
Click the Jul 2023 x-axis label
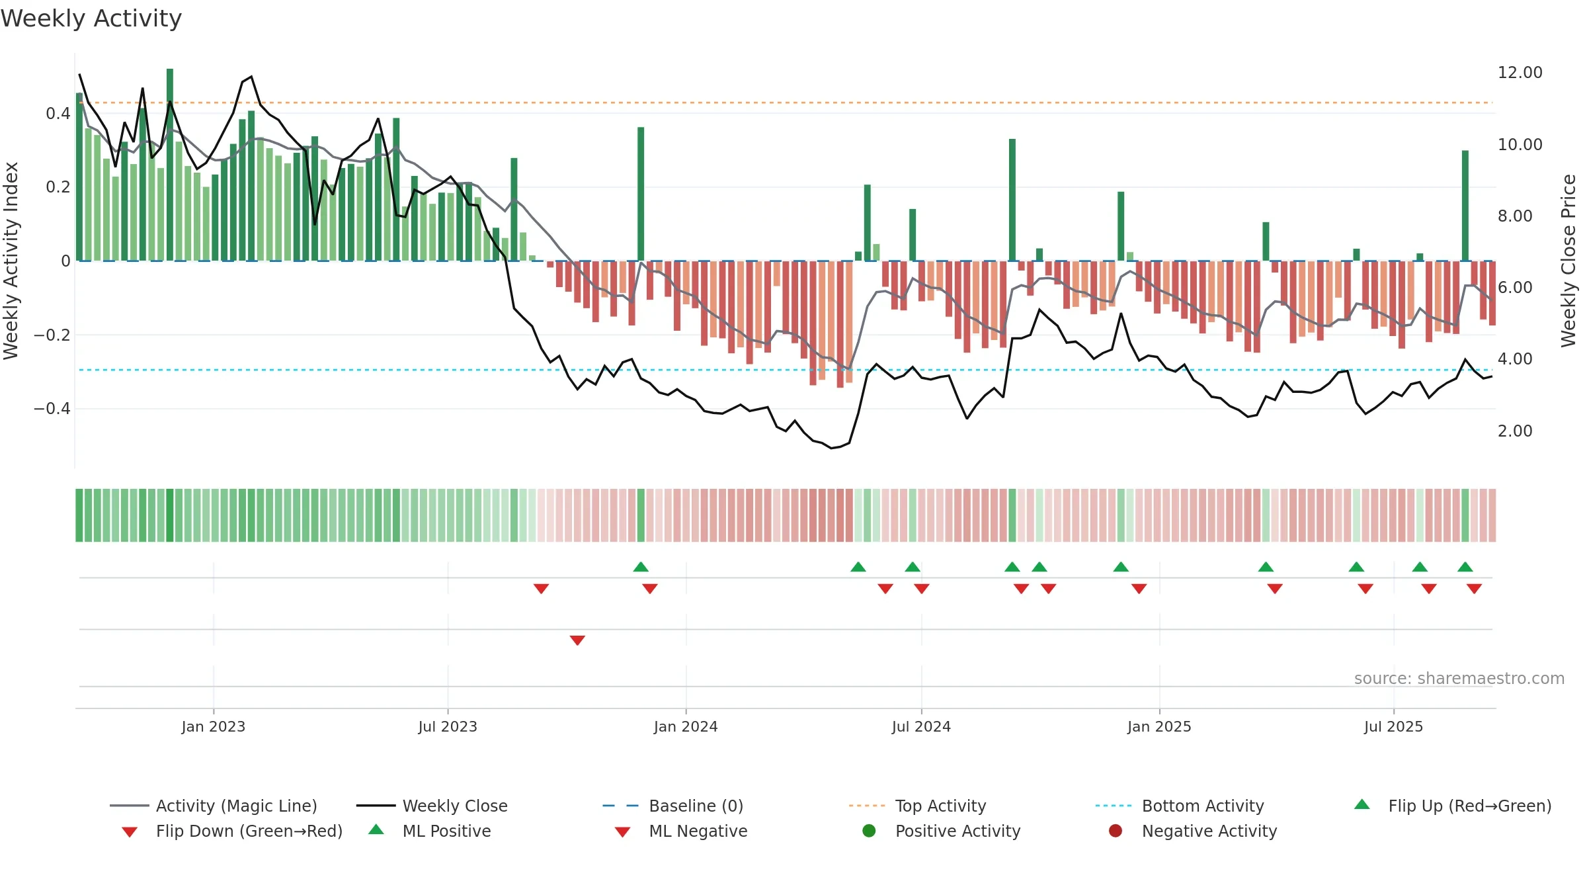pyautogui.click(x=448, y=726)
